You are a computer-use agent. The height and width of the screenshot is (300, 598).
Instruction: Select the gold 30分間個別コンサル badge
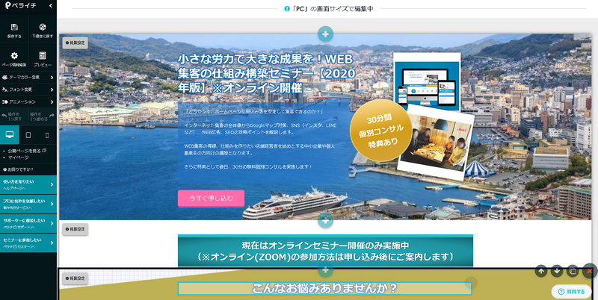(380, 131)
